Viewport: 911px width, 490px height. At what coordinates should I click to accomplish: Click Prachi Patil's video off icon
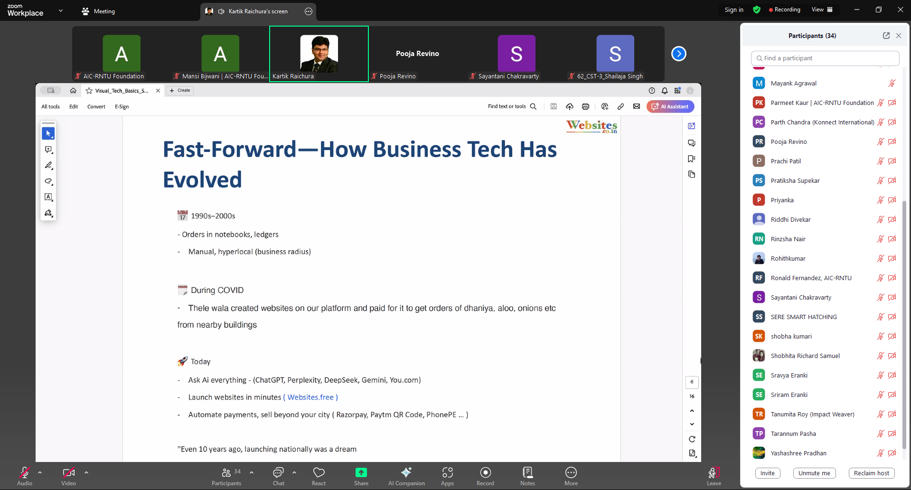click(x=892, y=161)
